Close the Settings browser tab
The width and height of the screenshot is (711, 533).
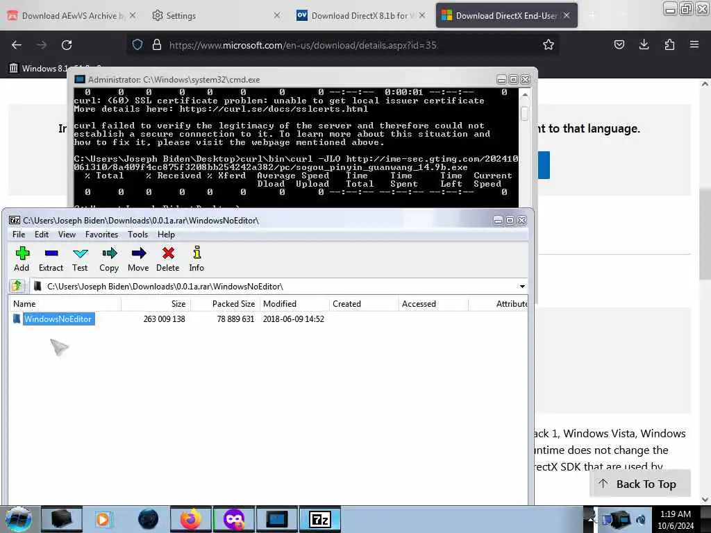(277, 15)
